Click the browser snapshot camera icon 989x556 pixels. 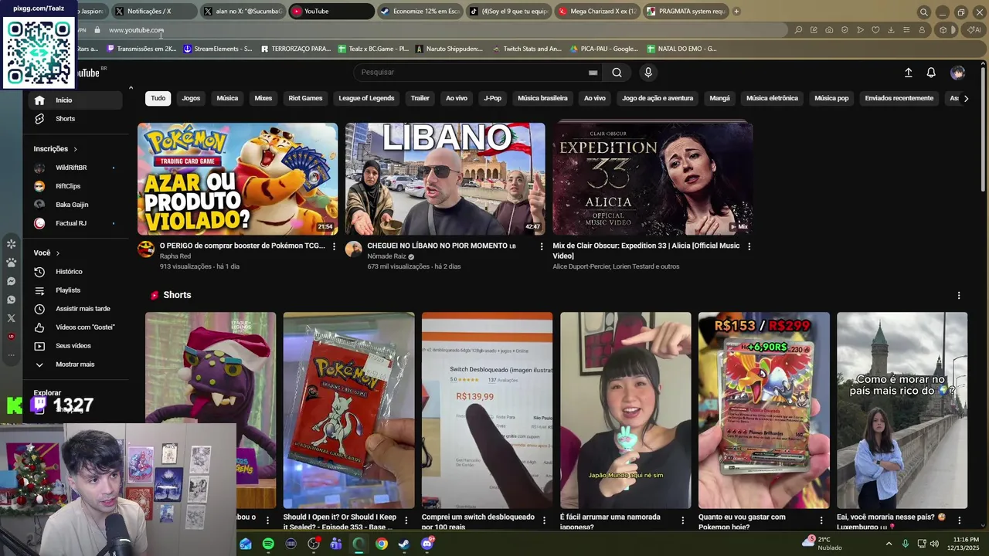tap(829, 30)
